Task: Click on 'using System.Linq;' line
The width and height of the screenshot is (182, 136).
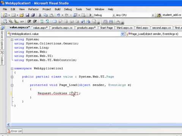Action: 31,48
